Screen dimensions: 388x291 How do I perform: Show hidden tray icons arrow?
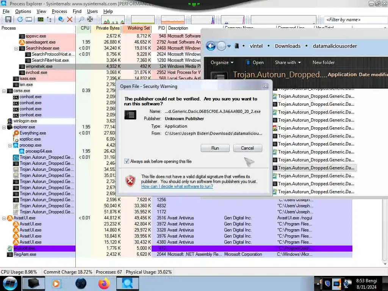(x=319, y=283)
